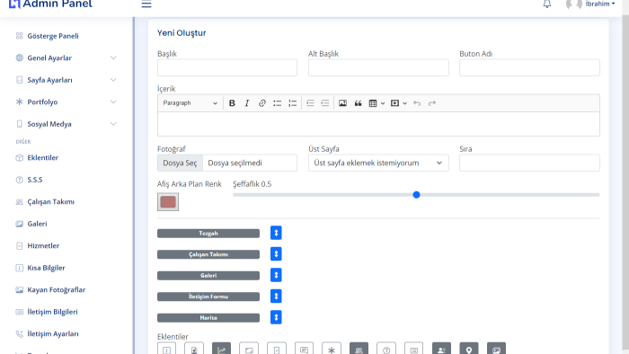
Task: Click the Şeffaflık slider handle
Action: [x=416, y=195]
